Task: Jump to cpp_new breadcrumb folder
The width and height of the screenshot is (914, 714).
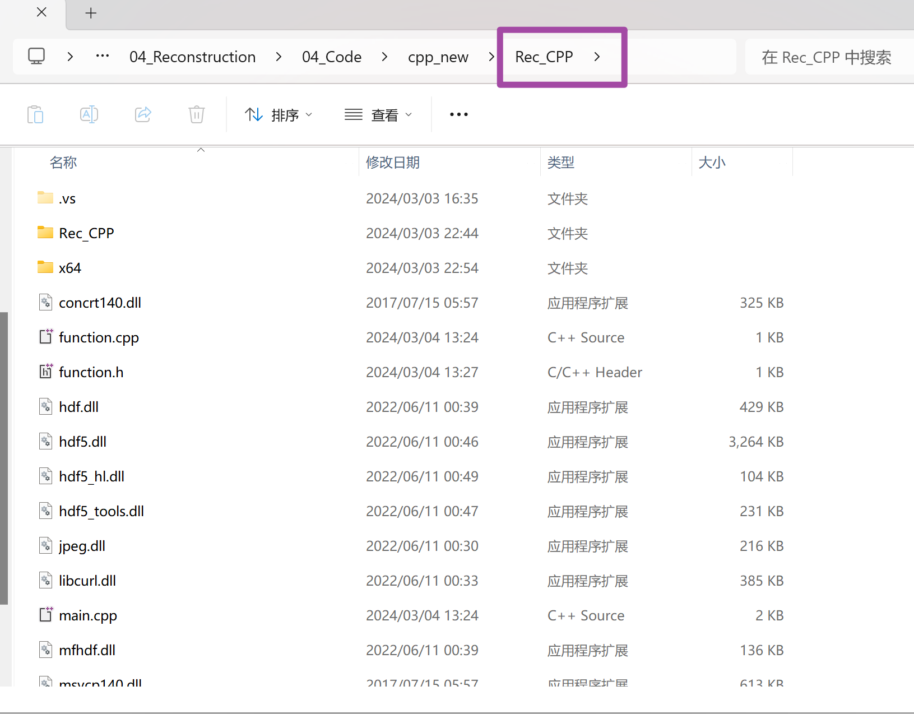Action: point(438,57)
